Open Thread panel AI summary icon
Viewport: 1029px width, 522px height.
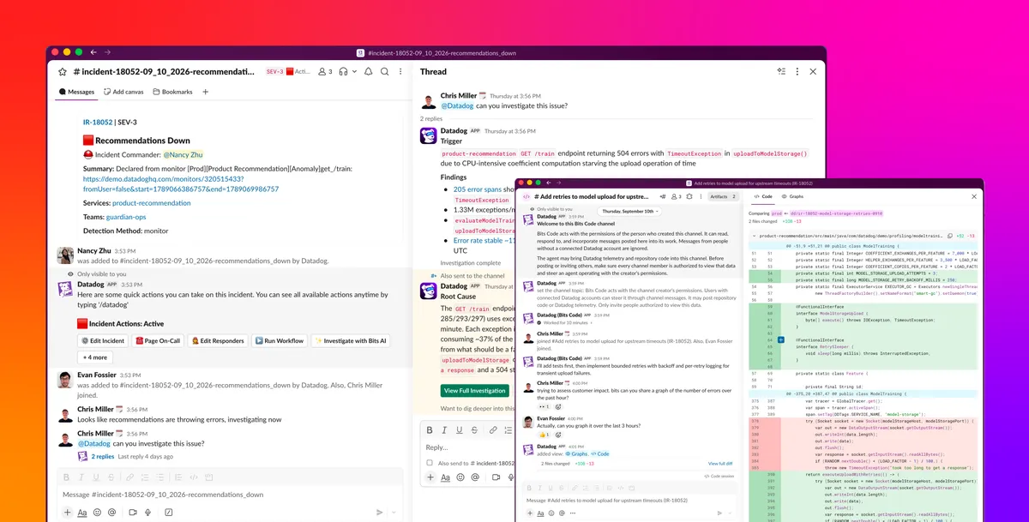tap(781, 72)
